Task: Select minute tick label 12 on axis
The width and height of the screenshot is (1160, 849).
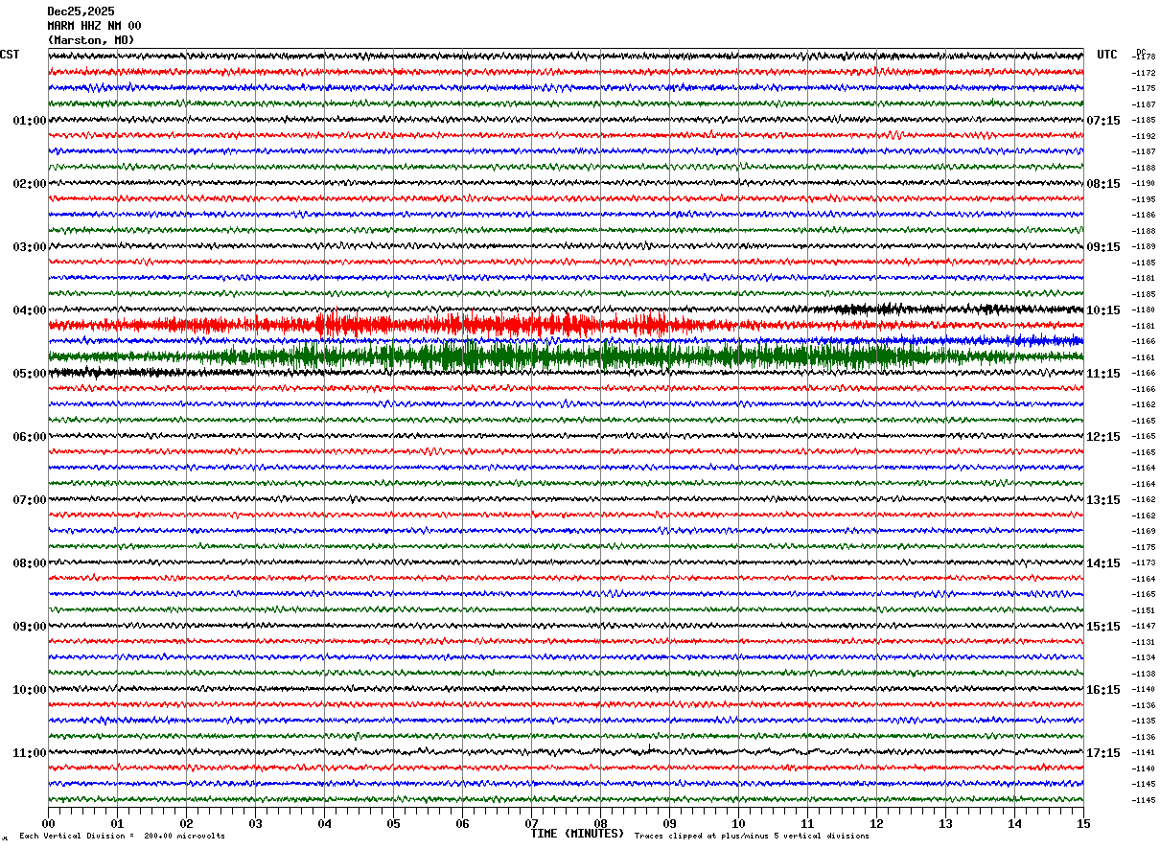Action: [876, 823]
